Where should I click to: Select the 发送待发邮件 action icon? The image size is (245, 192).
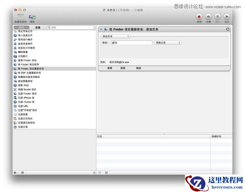coord(15,44)
